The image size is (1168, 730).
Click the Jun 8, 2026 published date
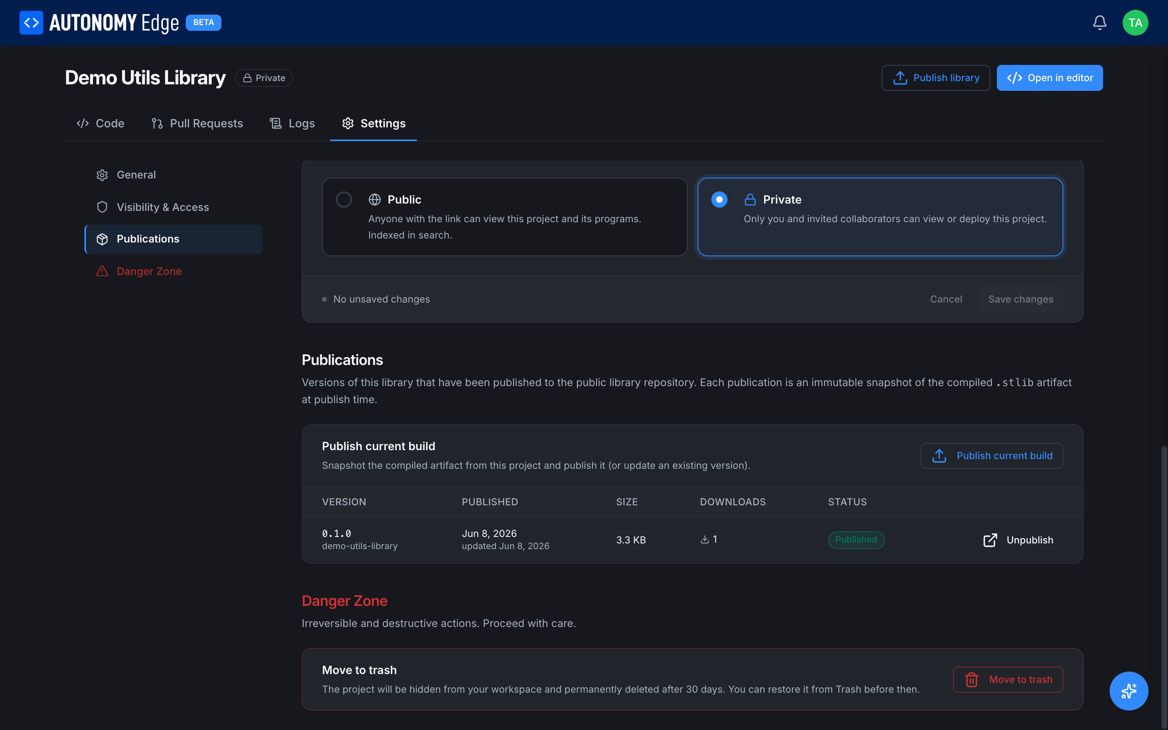[x=489, y=533]
